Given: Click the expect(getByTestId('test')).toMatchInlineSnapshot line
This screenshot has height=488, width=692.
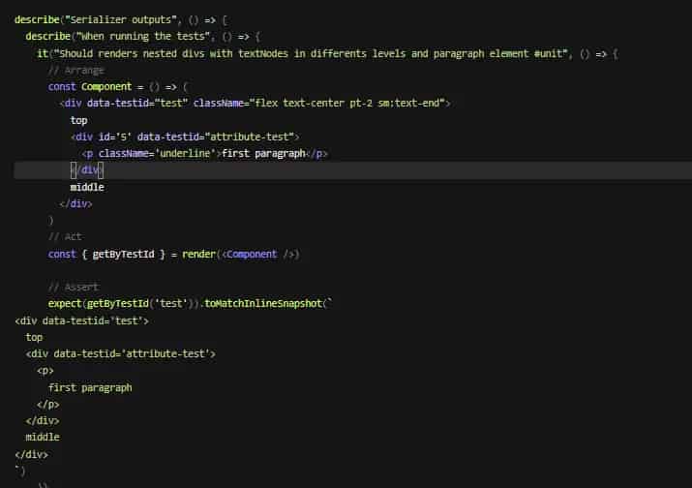Looking at the screenshot, I should coord(191,304).
